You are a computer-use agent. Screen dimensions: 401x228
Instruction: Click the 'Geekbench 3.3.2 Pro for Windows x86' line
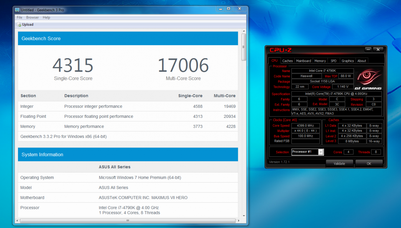coord(63,137)
